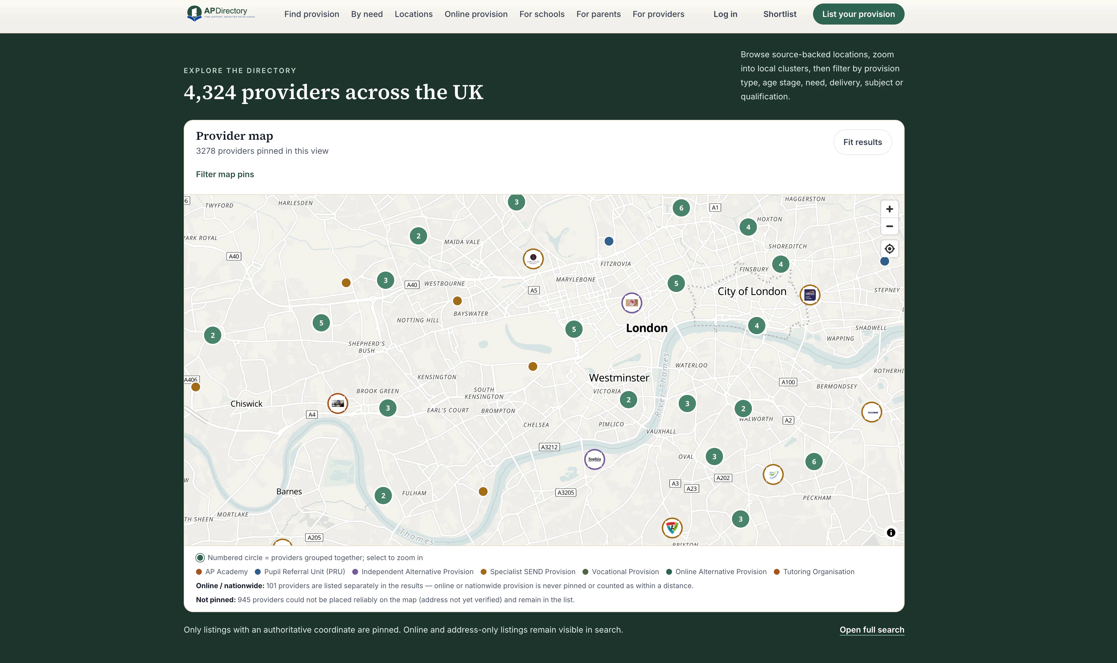The height and width of the screenshot is (663, 1117).
Task: Zoom out with the map minus button
Action: pos(889,227)
